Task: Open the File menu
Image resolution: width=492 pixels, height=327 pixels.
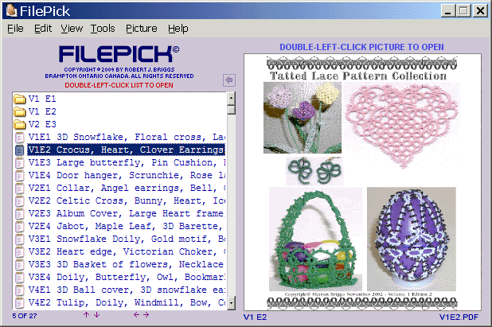Action: click(15, 29)
